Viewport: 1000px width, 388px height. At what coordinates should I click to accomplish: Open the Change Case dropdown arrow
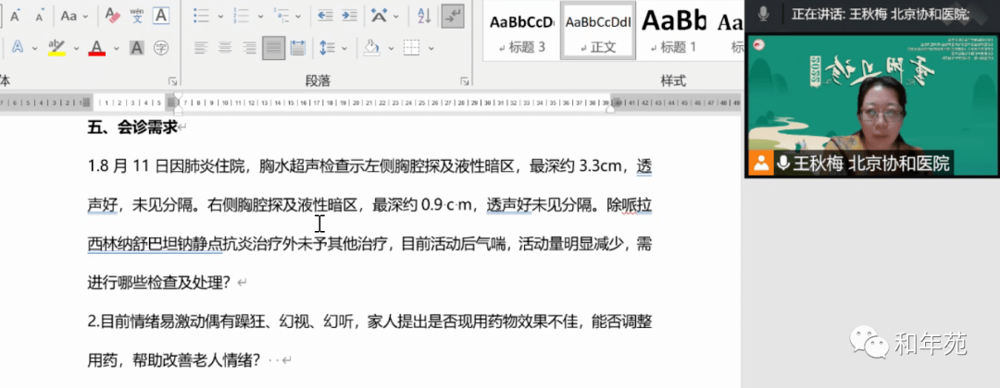(86, 17)
